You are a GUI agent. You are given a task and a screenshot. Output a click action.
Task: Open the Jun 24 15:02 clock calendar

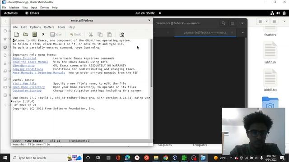[145, 13]
